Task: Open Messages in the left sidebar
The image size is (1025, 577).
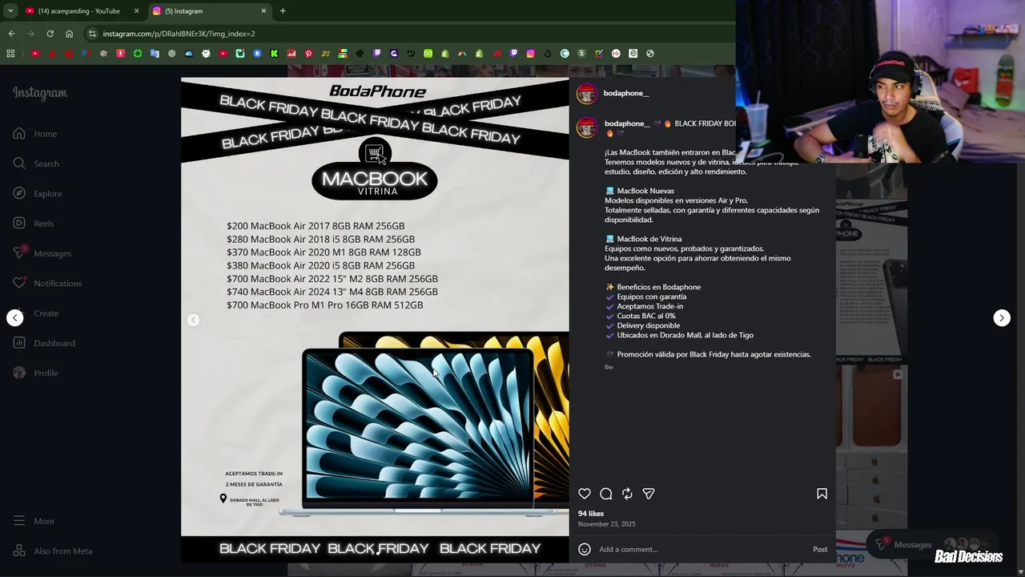Action: click(x=42, y=253)
